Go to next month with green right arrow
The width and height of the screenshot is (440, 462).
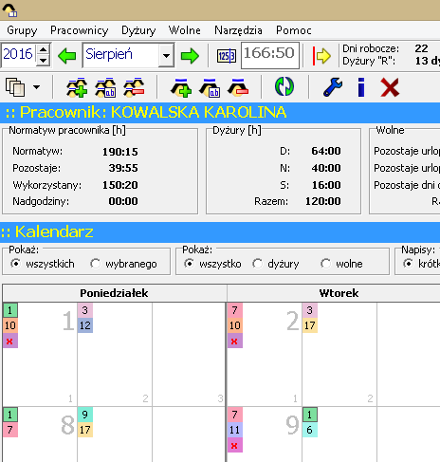(x=190, y=56)
